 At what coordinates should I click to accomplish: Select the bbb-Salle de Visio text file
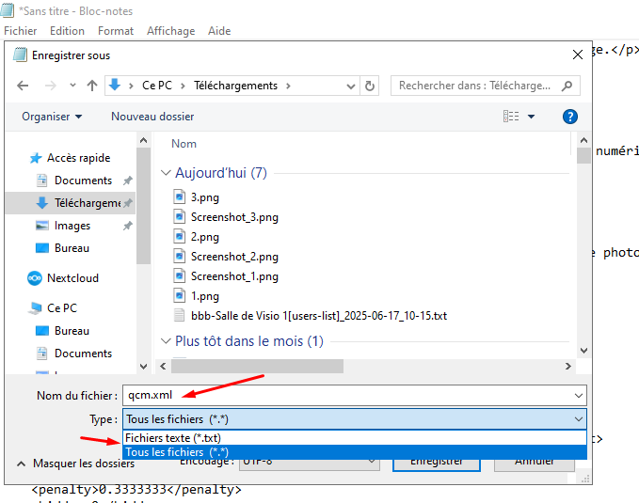pos(318,315)
